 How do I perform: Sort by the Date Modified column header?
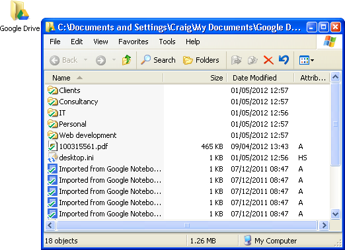[x=260, y=78]
